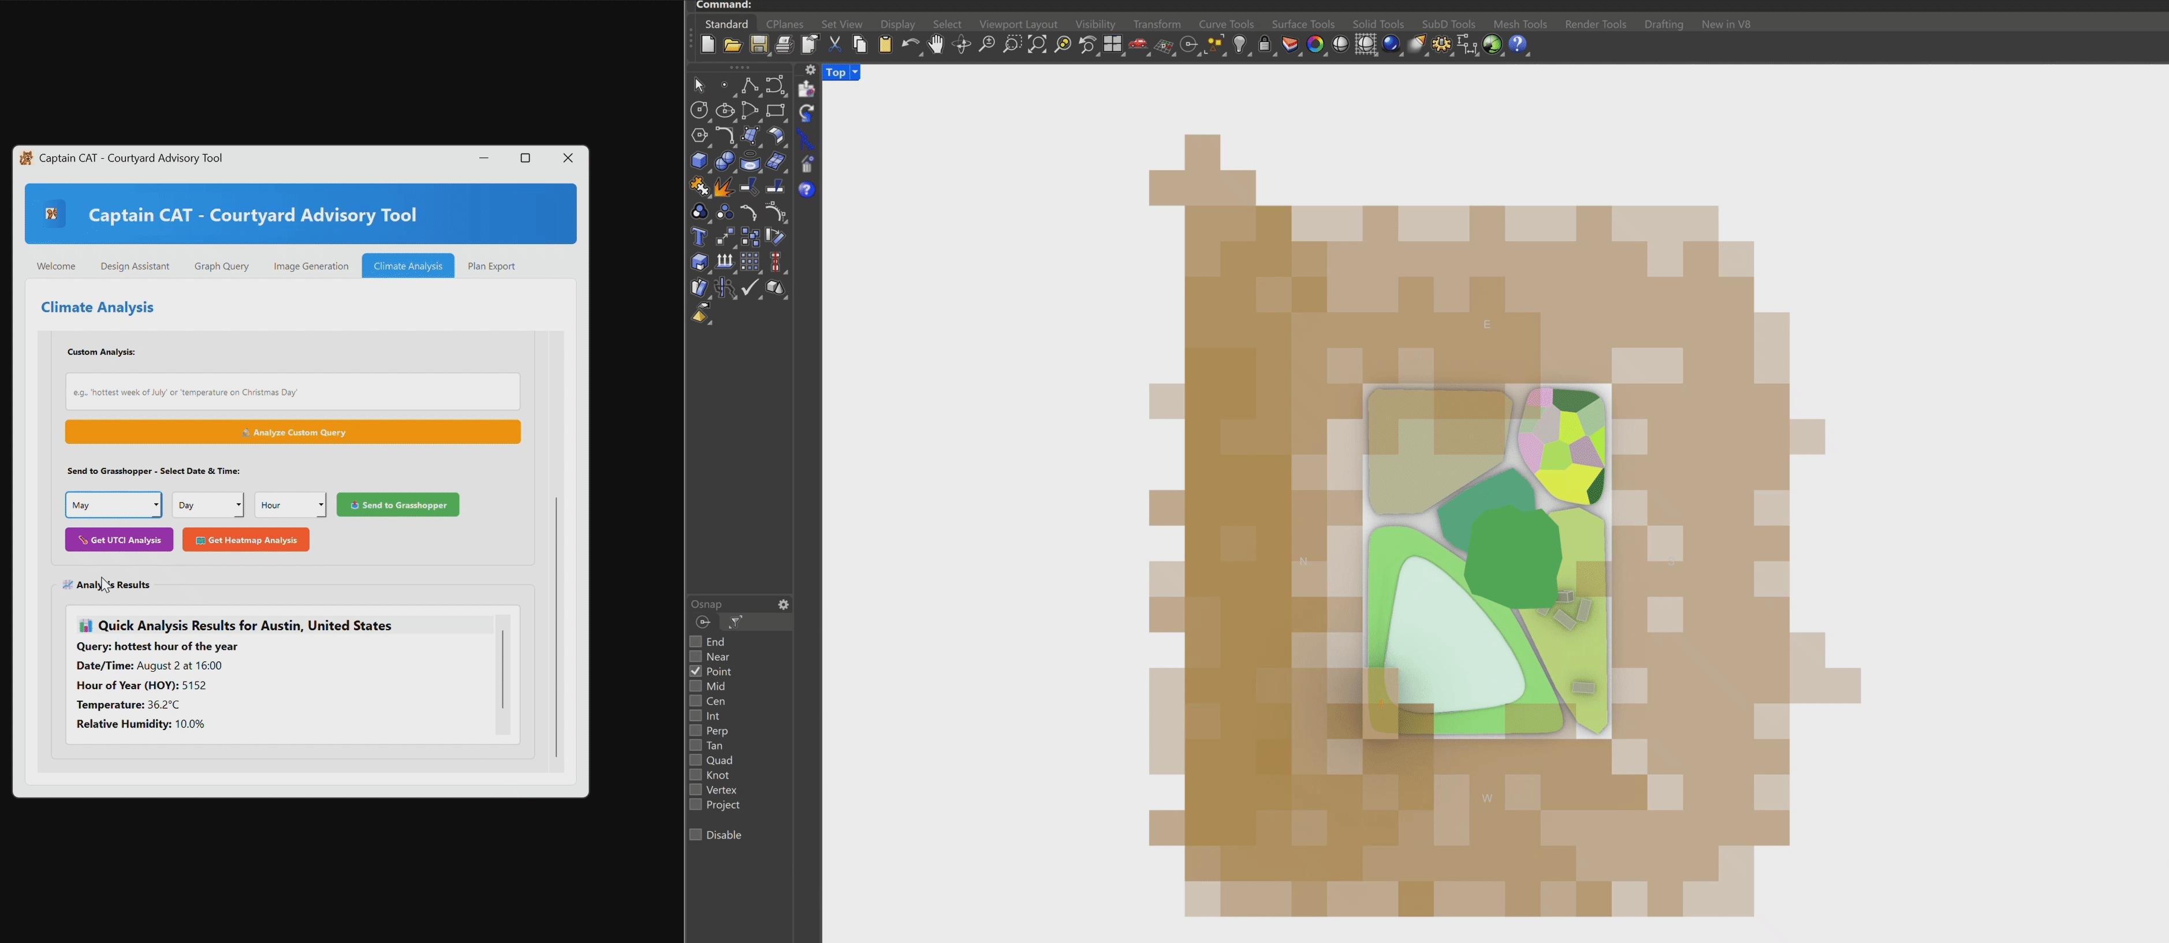
Task: Click the New file icon in Rhino toolbar
Action: coord(707,44)
